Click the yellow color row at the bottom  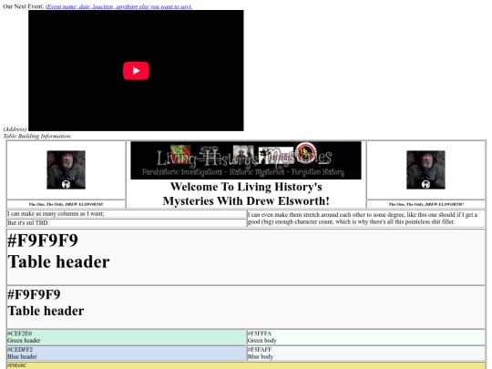coord(246,365)
